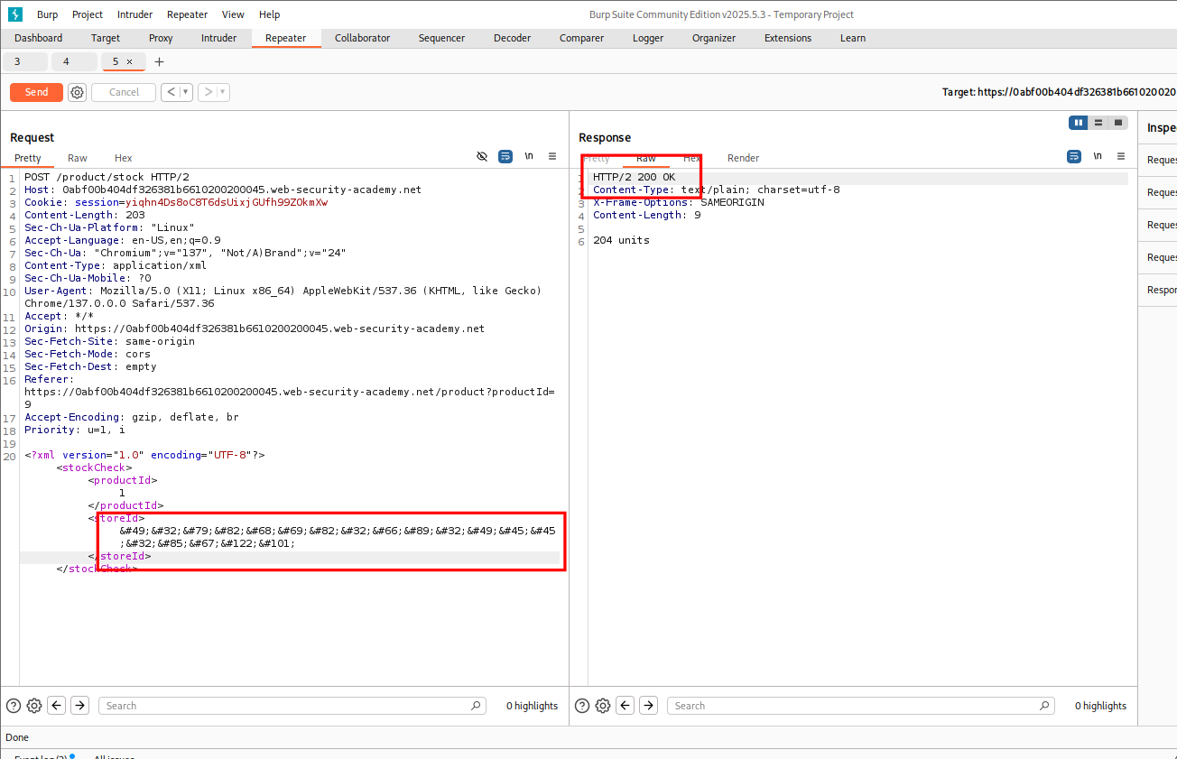Screen dimensions: 1177x759
Task: Go to next match in Response search
Action: 648,706
